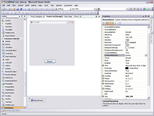Open the Debug menu
154x116 pixels.
[x=34, y=5]
